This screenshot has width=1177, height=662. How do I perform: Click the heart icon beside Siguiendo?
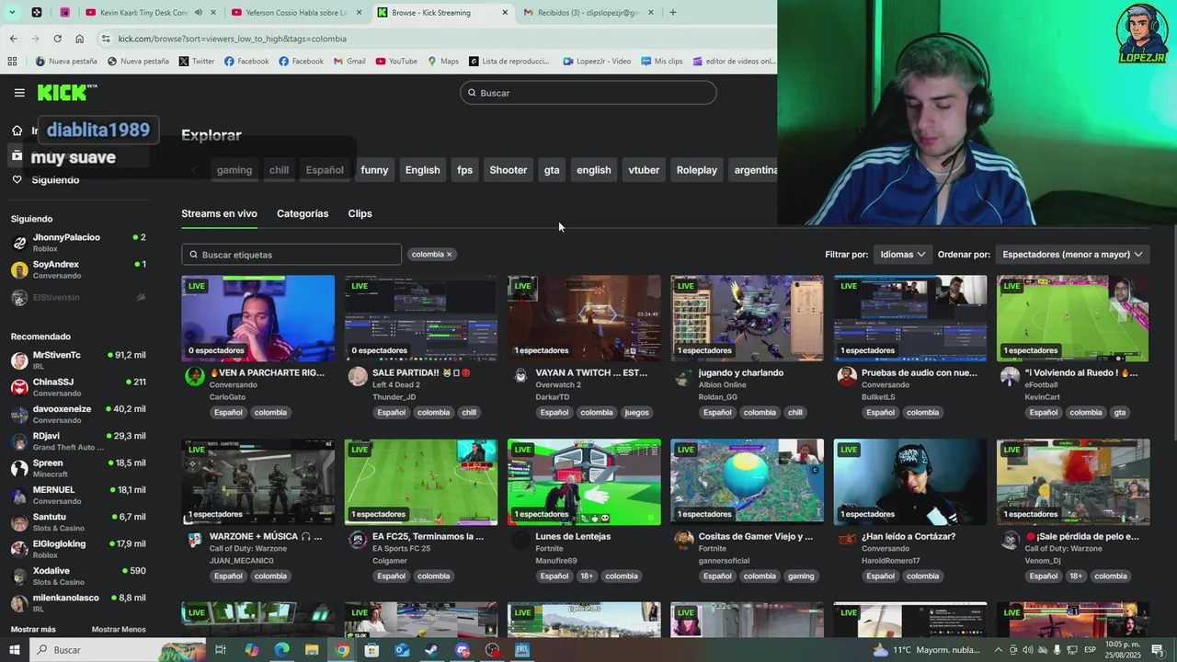click(17, 179)
